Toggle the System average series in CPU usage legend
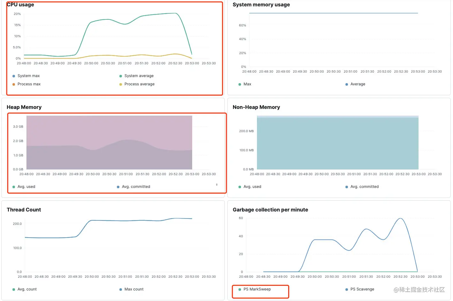This screenshot has height=301, width=453. click(x=136, y=76)
